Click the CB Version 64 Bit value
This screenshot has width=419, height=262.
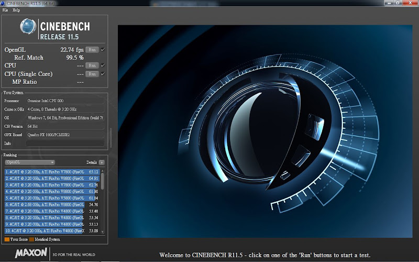point(65,126)
